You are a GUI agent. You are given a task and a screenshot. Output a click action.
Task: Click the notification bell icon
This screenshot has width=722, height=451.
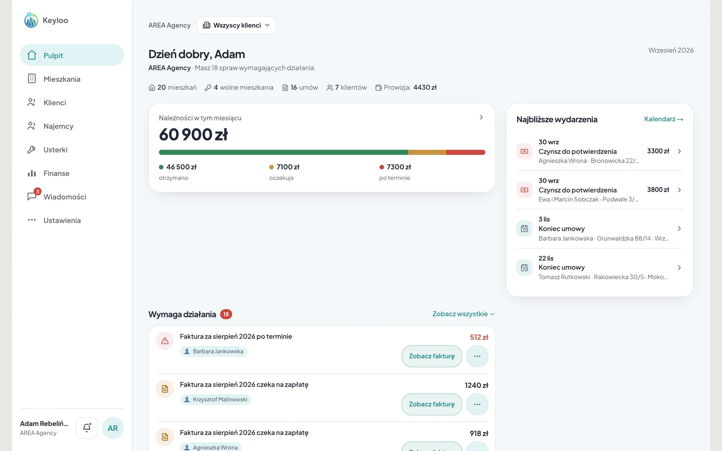point(87,428)
